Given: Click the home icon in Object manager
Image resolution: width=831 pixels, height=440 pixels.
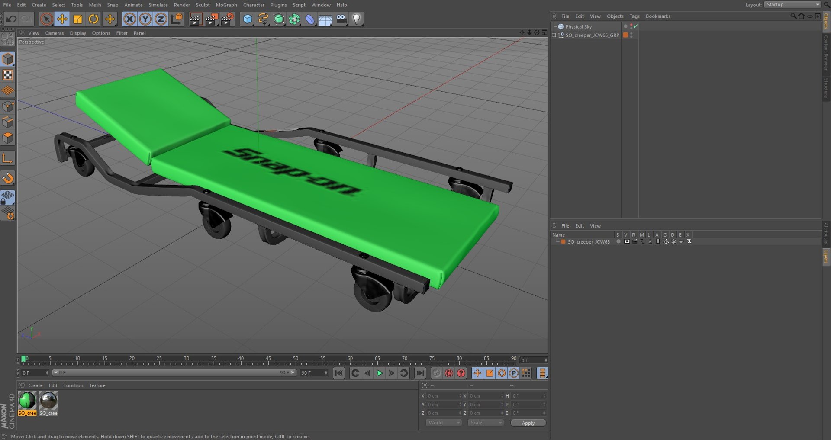Looking at the screenshot, I should pos(801,16).
